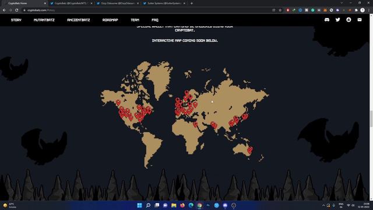Open the Chrome three-dot menu

pos(368,10)
